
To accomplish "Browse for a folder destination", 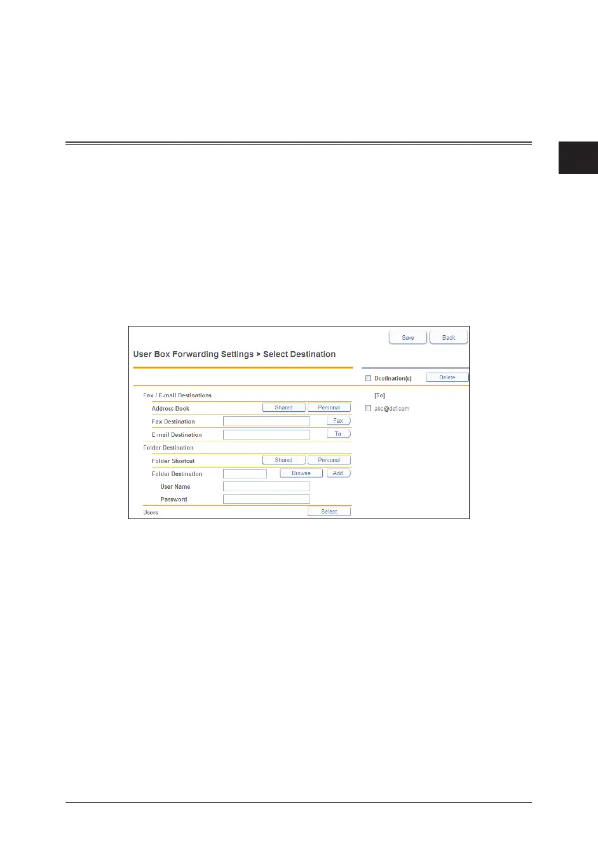I will pos(301,473).
